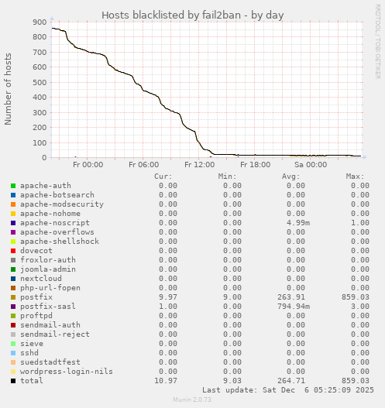
Task: Select the apache-nohome legend label
Action: 50,214
